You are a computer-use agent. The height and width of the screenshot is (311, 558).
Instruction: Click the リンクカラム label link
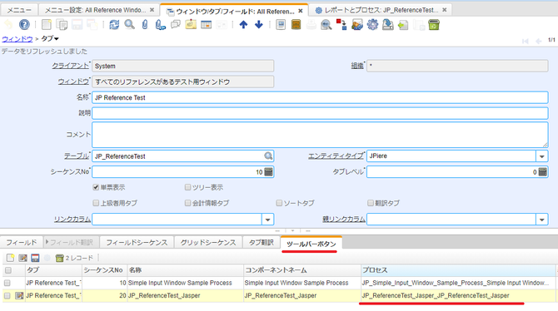tap(72, 220)
